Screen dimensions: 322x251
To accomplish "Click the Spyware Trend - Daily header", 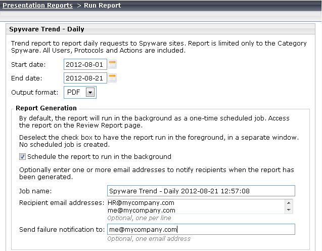I will pos(47,29).
